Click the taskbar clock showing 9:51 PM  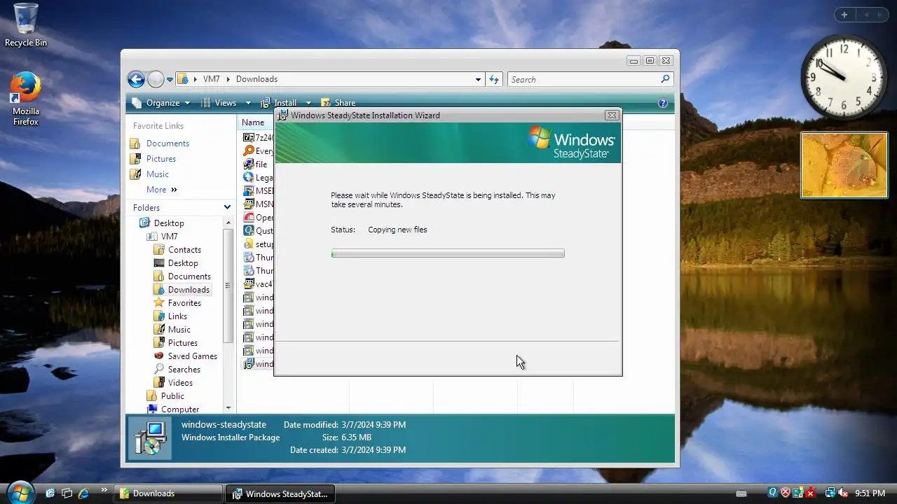(x=870, y=493)
